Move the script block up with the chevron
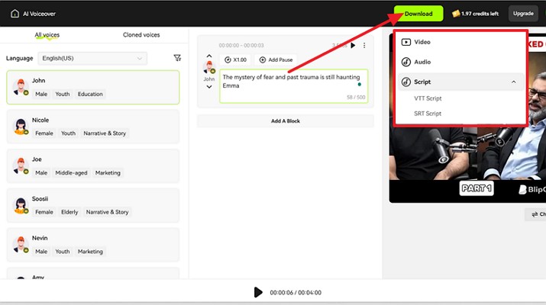Screen dimensions: 546x305 click(209, 56)
